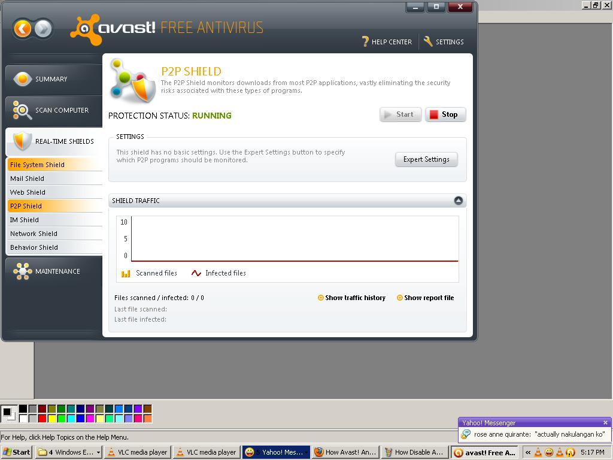Open SETTINGS in the top bar
Viewport: 613px width, 460px height.
444,41
